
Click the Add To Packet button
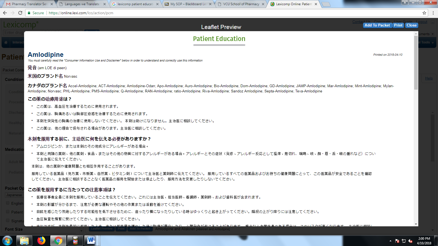pos(377,25)
